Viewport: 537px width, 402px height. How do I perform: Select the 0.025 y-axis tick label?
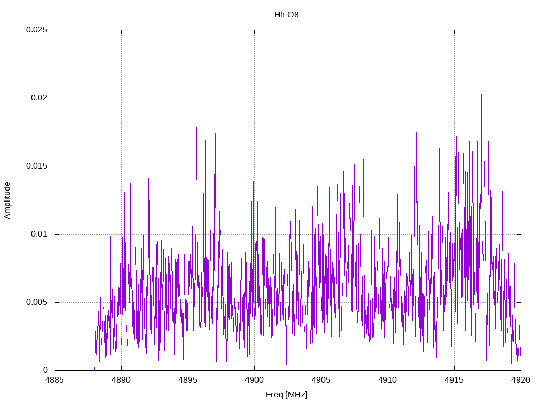(37, 30)
